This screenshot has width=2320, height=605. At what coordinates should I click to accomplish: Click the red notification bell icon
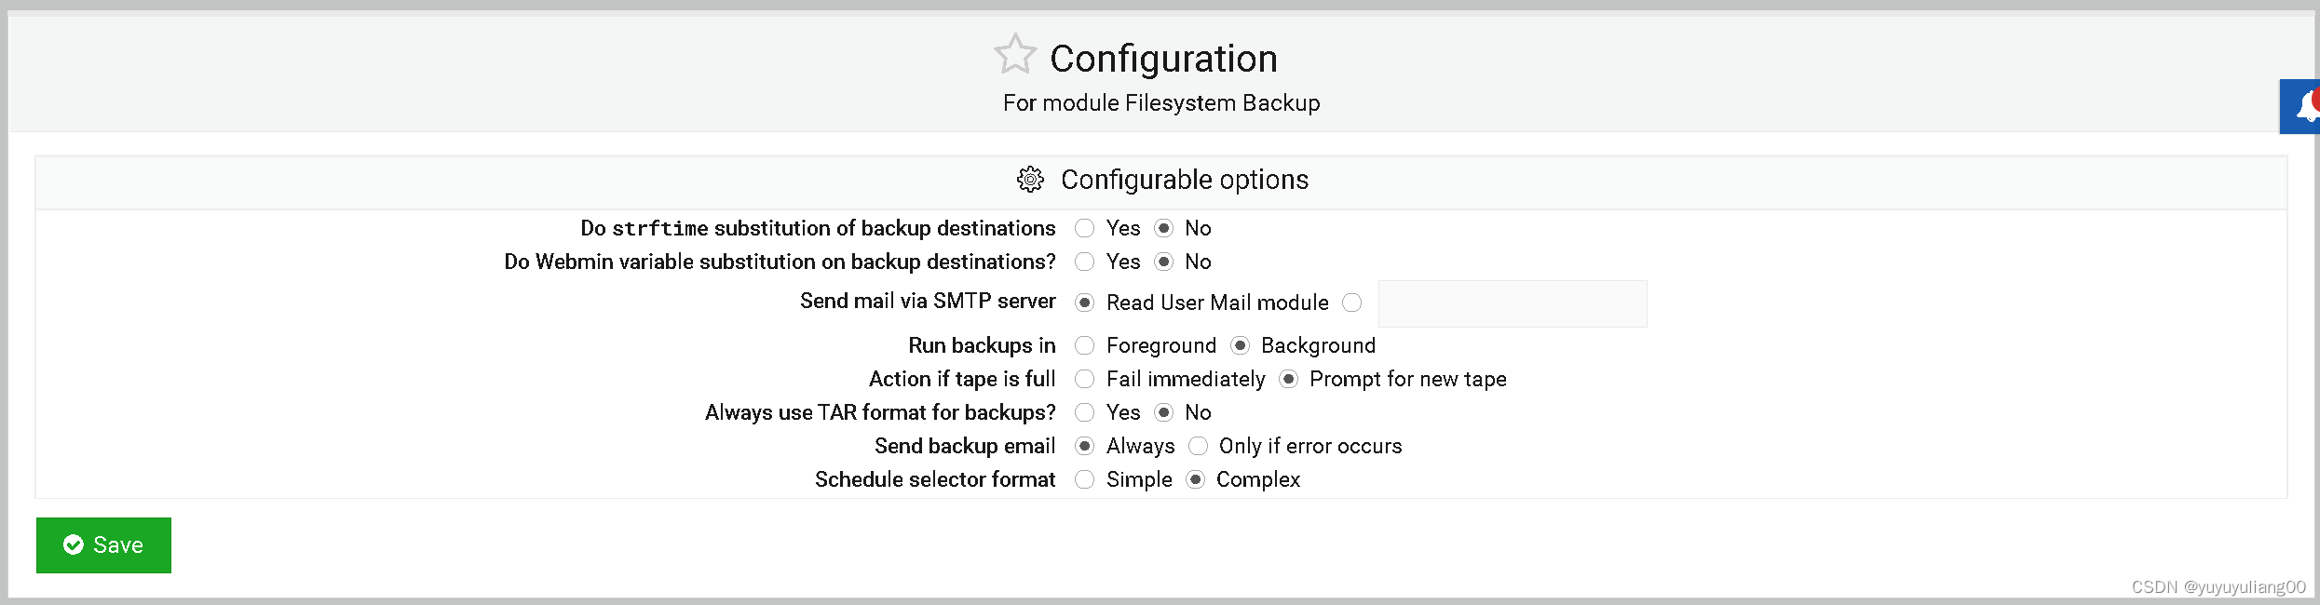point(2307,106)
